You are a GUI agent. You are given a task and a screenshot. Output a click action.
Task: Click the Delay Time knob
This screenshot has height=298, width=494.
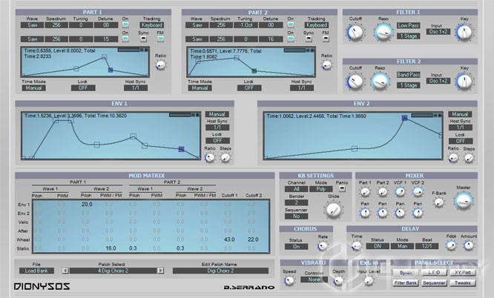coord(357,245)
